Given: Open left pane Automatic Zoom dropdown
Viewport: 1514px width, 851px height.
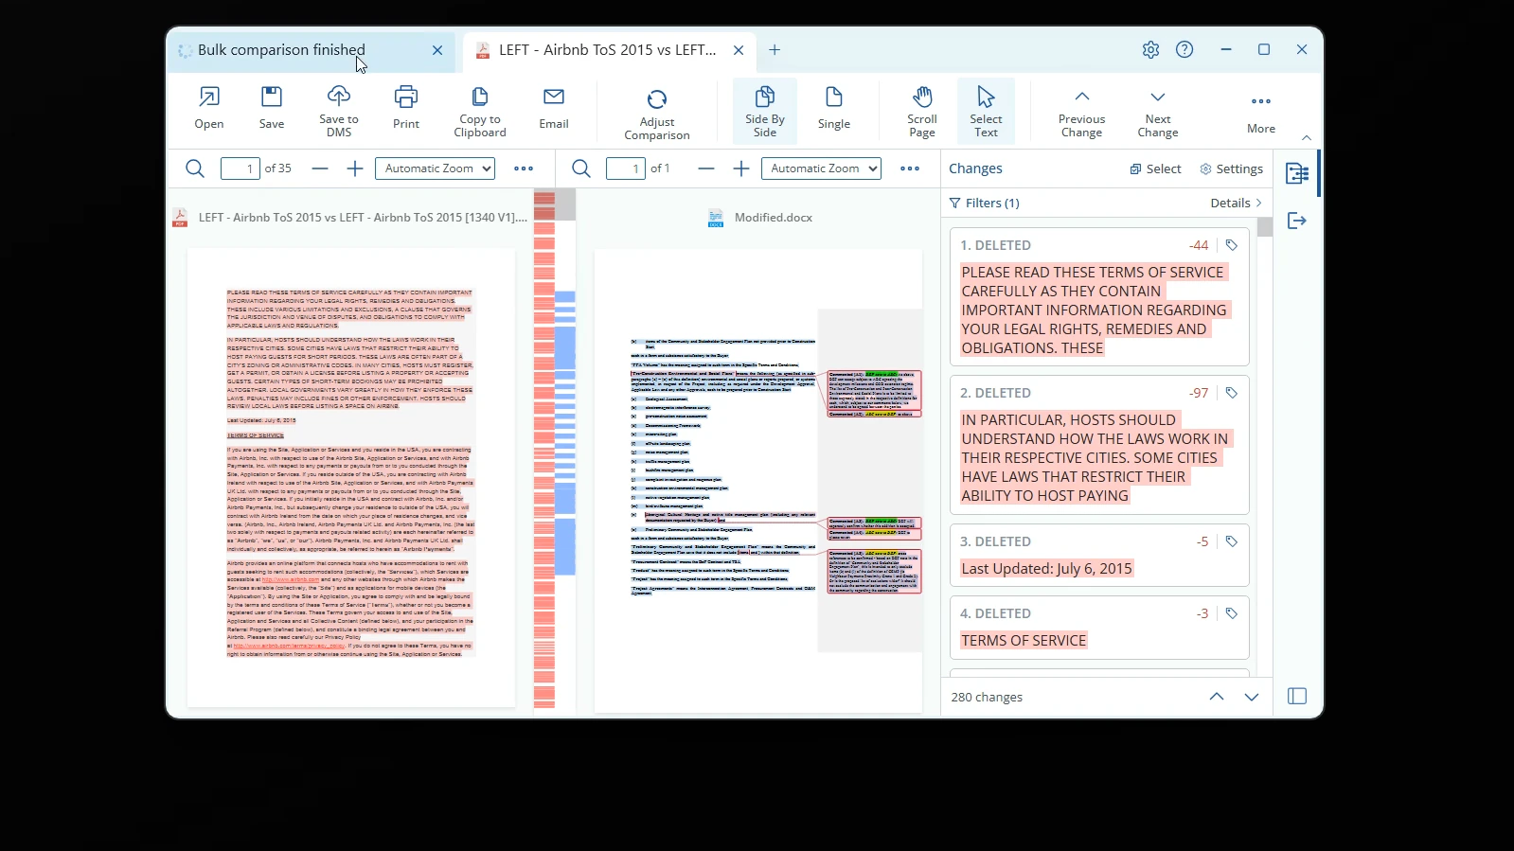Looking at the screenshot, I should [x=436, y=168].
